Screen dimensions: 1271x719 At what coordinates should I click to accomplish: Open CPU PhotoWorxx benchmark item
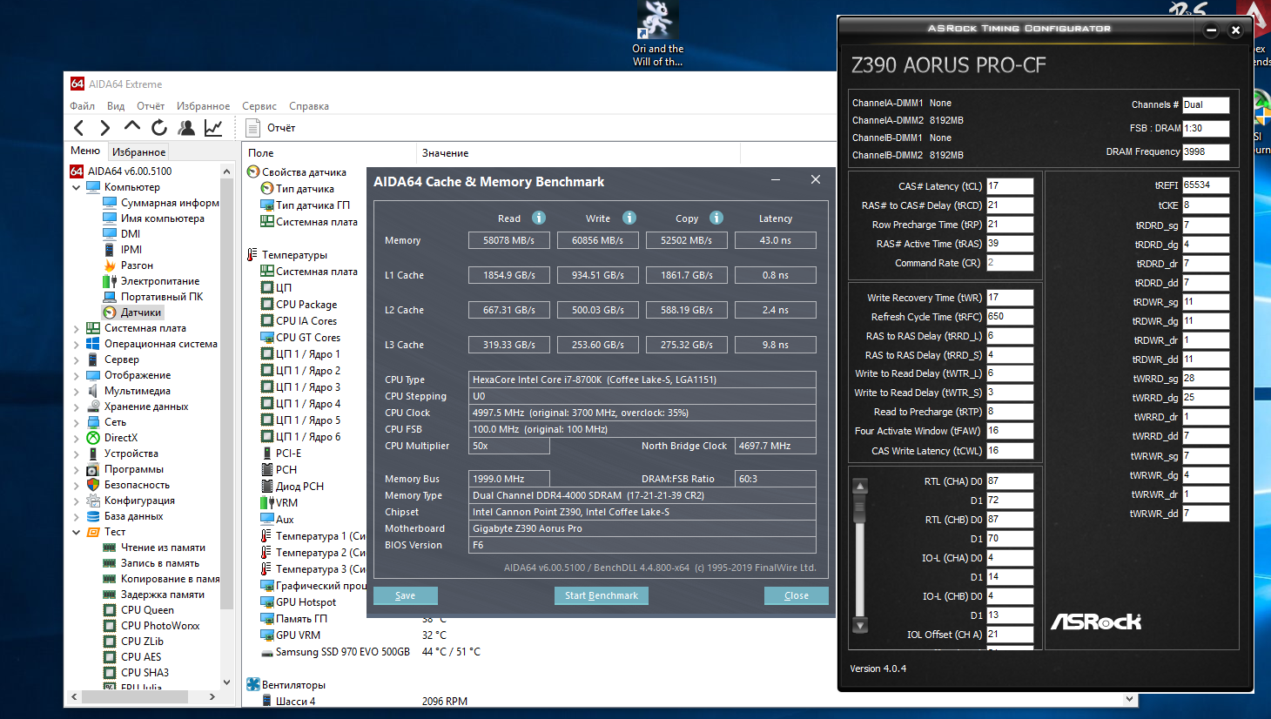tap(160, 626)
